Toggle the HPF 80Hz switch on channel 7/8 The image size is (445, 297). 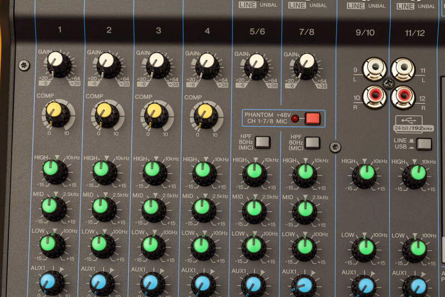coord(312,142)
